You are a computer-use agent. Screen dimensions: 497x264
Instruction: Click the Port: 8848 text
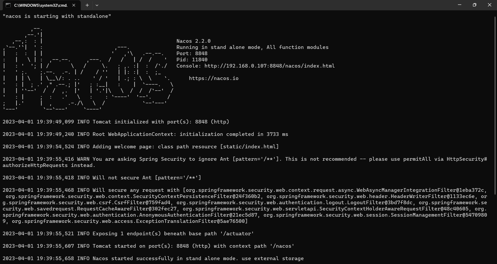point(192,53)
